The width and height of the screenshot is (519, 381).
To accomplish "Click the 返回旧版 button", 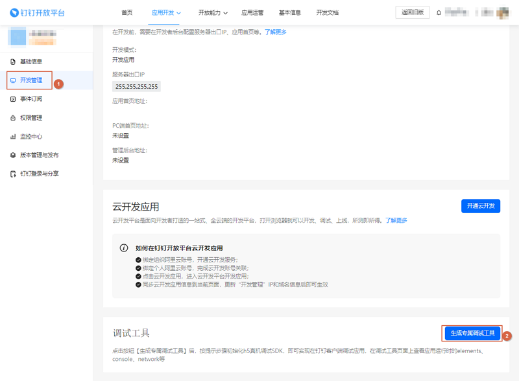I will pos(413,12).
